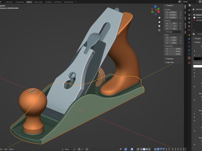Open the properties editor type dropdown

[x=190, y=5]
